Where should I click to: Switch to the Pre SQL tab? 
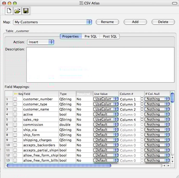(91, 36)
